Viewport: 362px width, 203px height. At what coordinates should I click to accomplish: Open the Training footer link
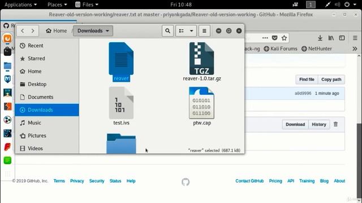click(x=307, y=181)
